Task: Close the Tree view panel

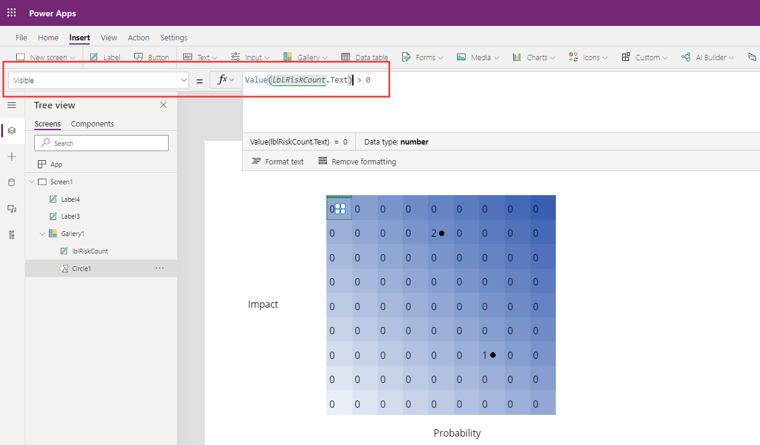Action: pos(163,105)
